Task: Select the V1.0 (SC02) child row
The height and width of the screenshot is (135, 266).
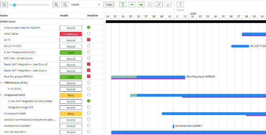Action: click(52, 89)
